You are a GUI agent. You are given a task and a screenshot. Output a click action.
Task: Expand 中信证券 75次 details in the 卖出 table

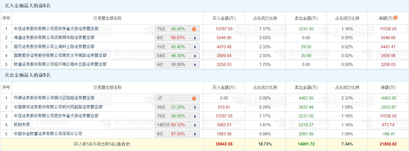point(195,116)
